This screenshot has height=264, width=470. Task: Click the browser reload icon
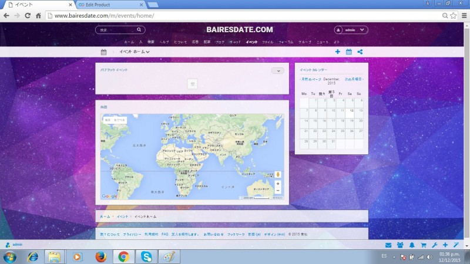(28, 16)
